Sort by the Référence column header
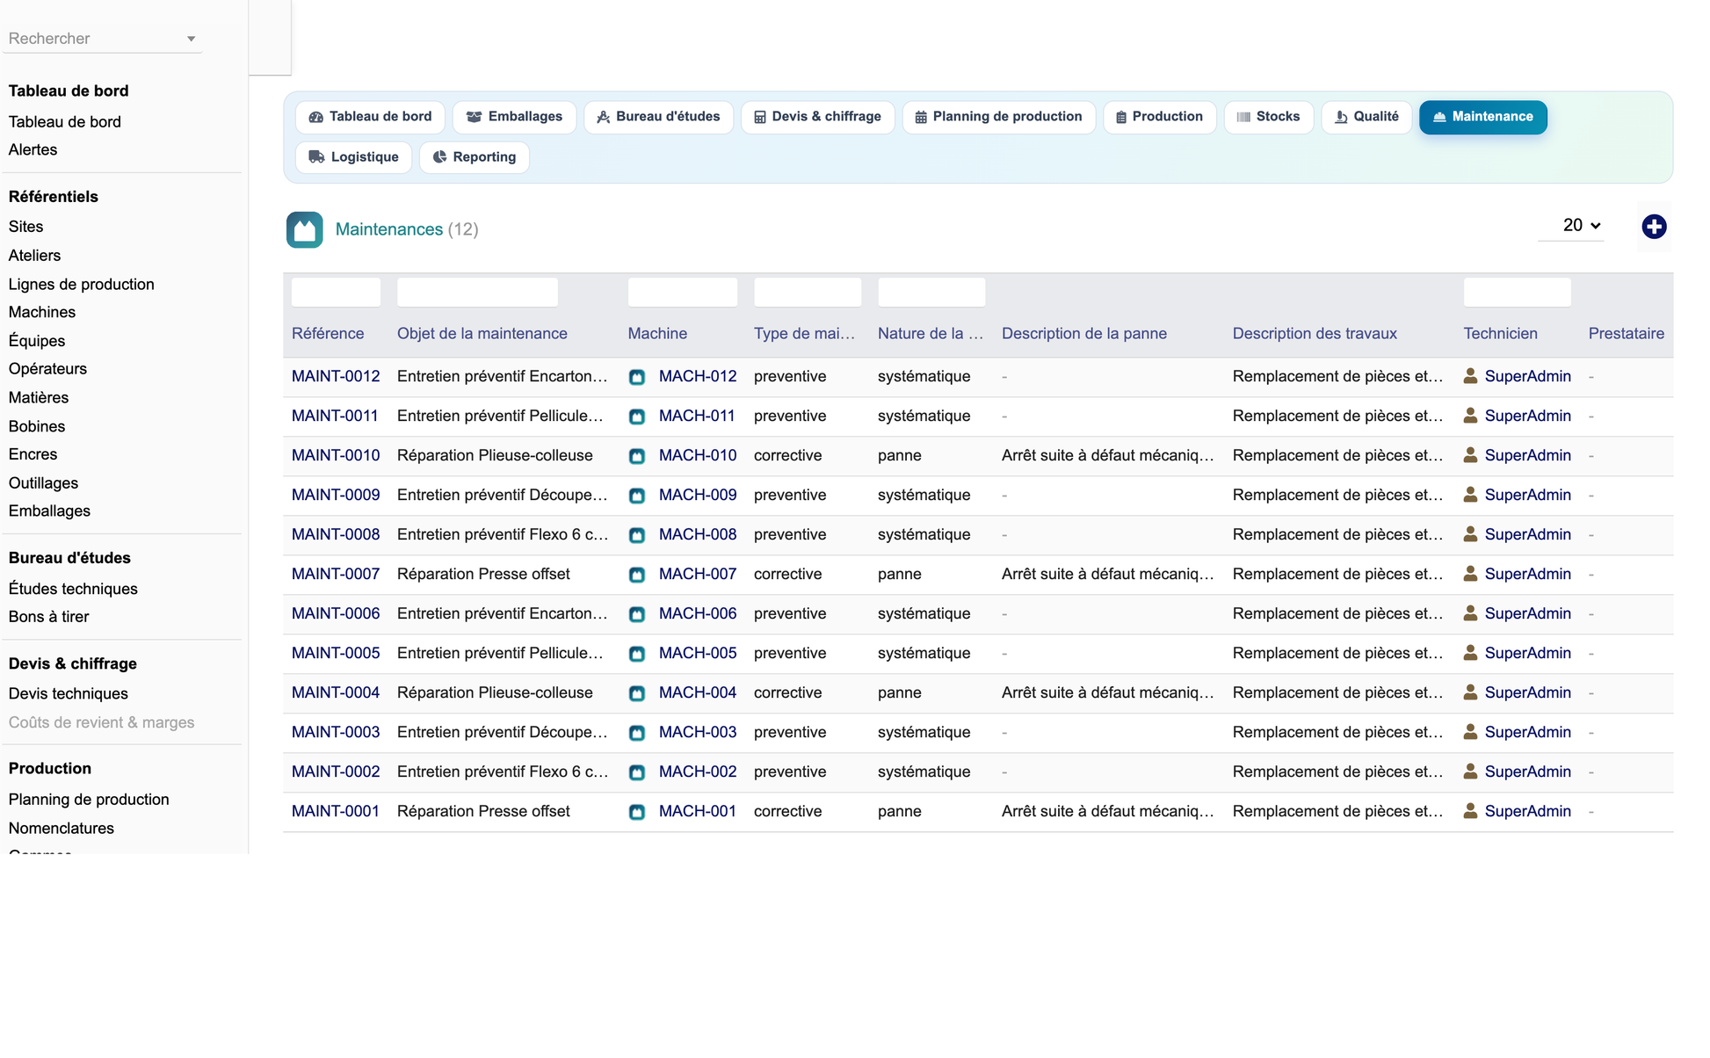 [x=328, y=334]
